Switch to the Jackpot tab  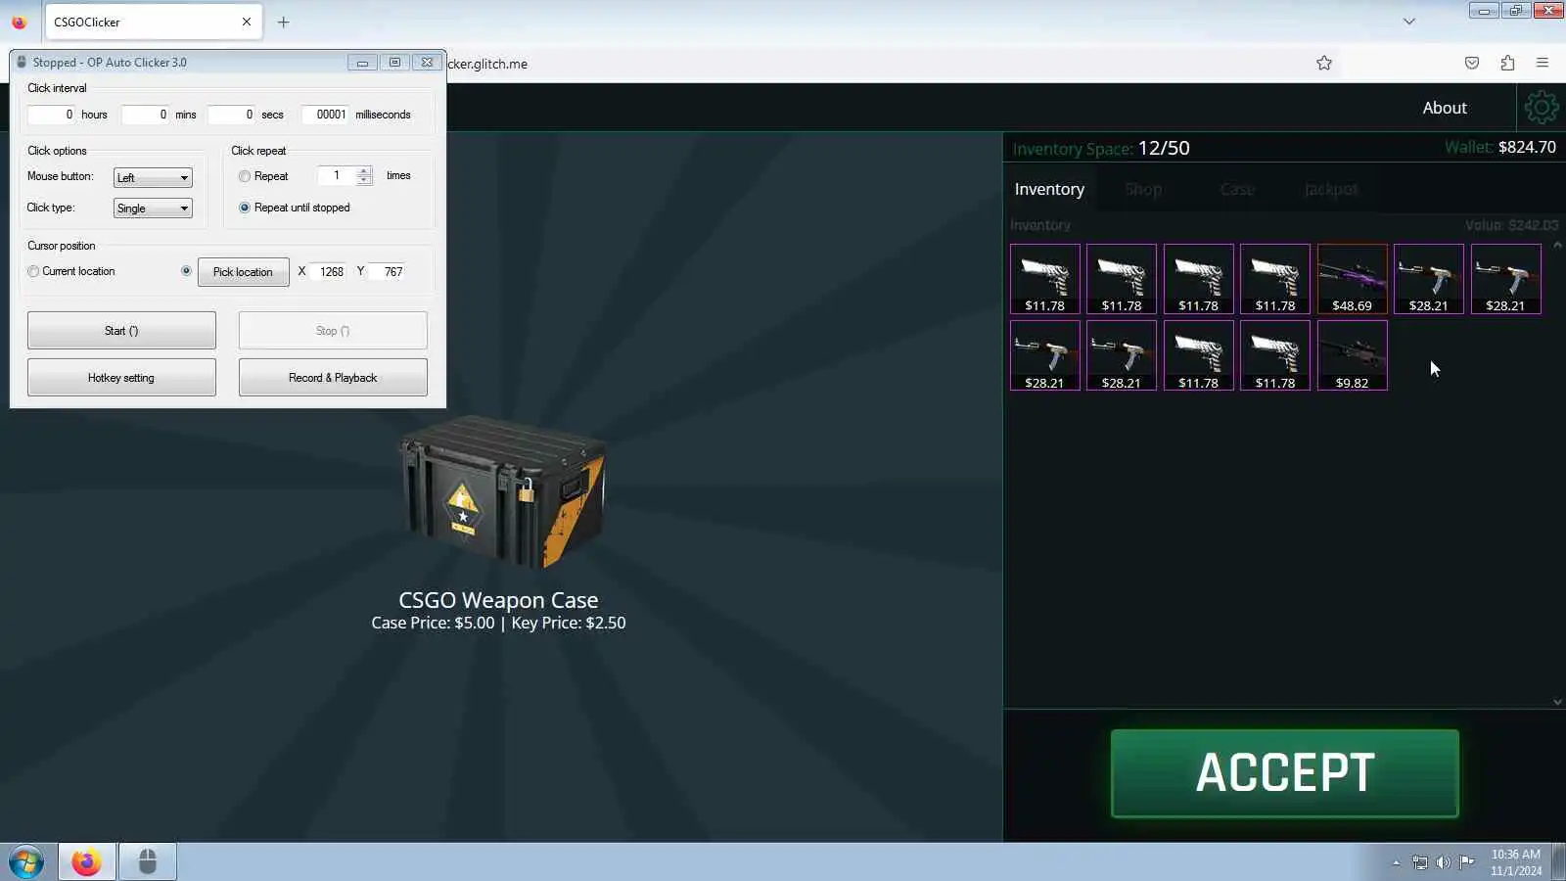pyautogui.click(x=1331, y=189)
